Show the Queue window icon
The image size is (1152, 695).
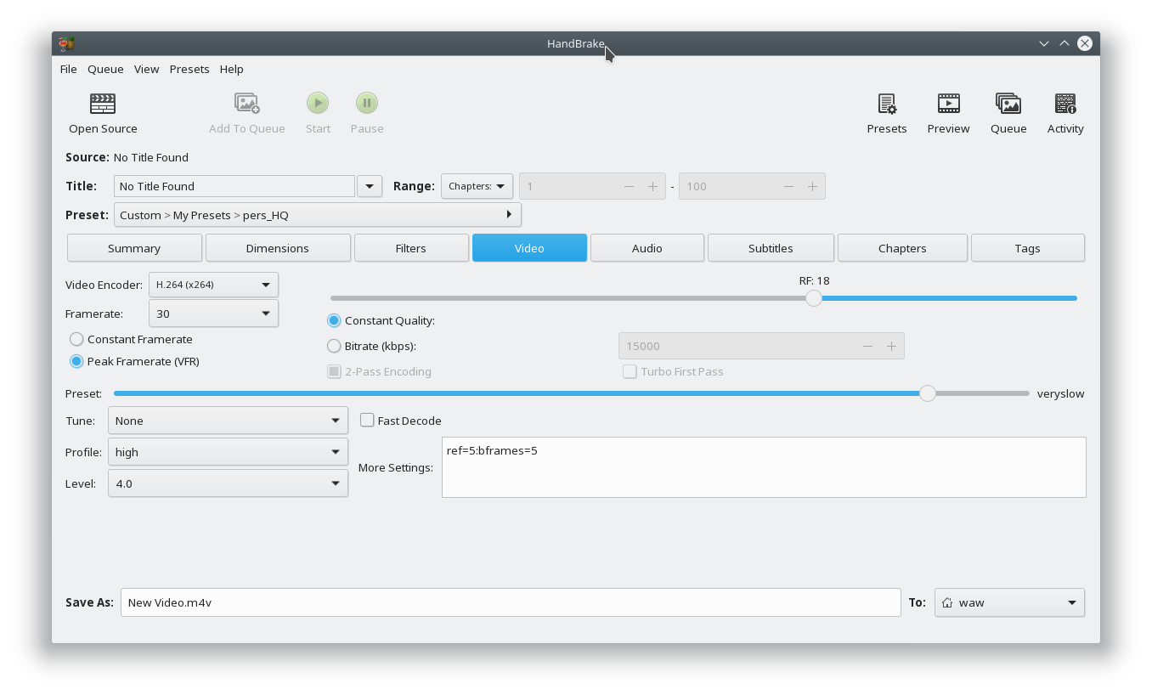click(1008, 104)
